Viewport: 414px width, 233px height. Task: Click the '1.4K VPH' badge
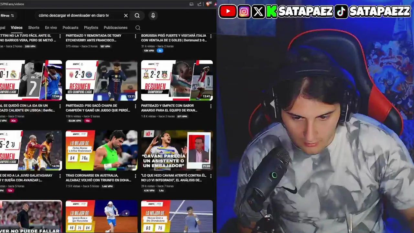[x=107, y=186]
